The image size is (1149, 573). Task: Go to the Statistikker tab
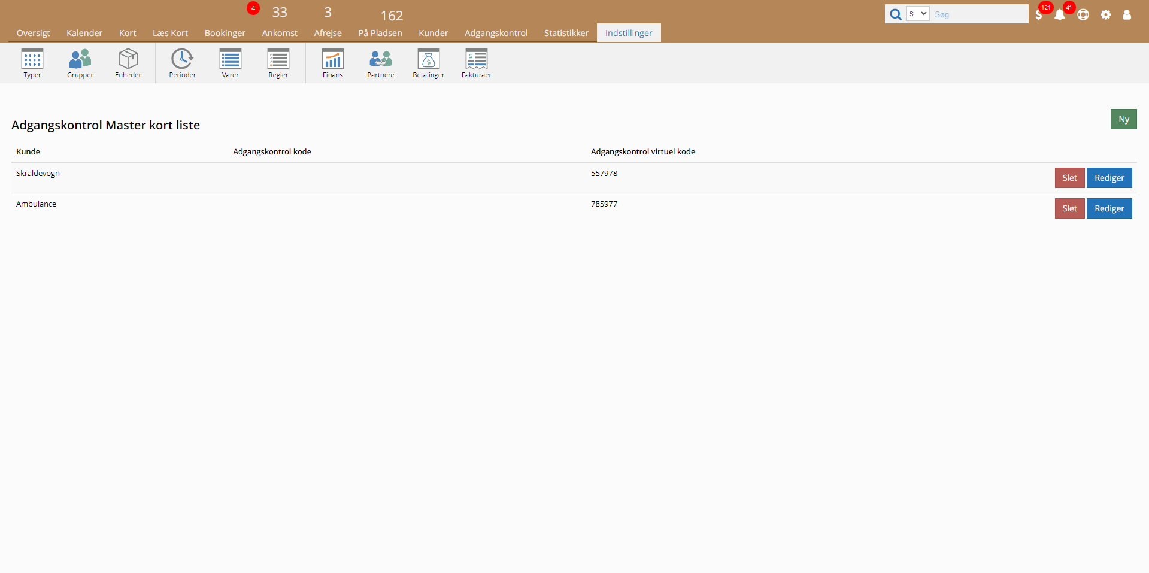[x=566, y=33]
